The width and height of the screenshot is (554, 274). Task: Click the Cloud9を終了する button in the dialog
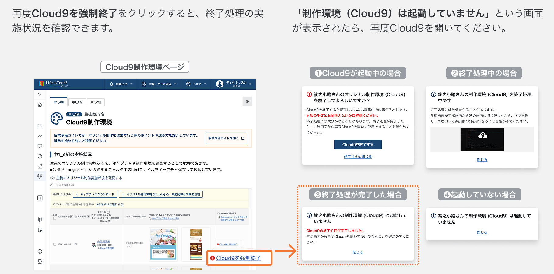pos(358,145)
